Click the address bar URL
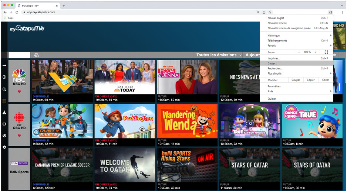The image size is (347, 192). 41,12
